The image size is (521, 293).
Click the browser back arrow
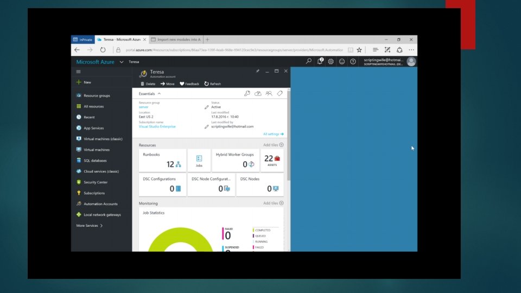tap(77, 50)
